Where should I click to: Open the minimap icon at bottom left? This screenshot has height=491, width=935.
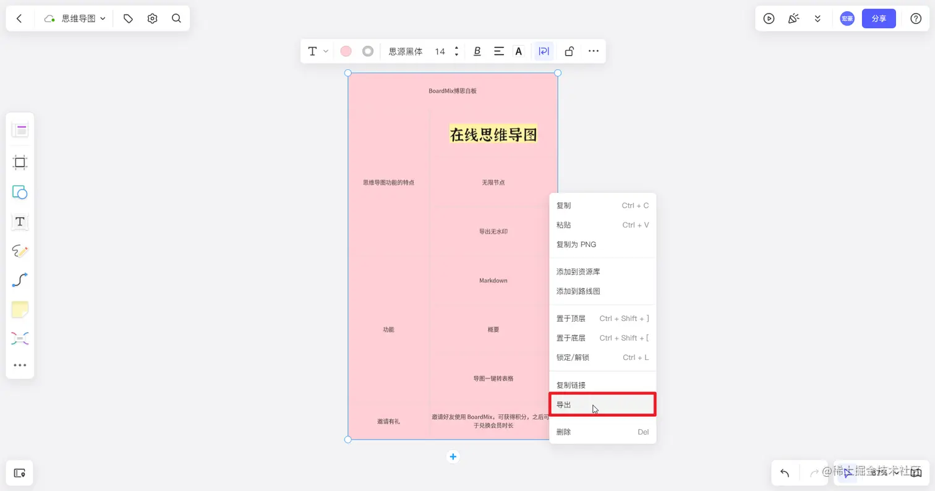coord(19,473)
